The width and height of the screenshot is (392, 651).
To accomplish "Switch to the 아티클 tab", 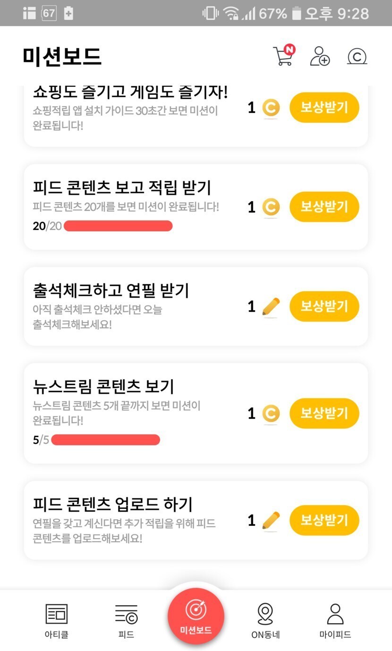I will coord(57,620).
